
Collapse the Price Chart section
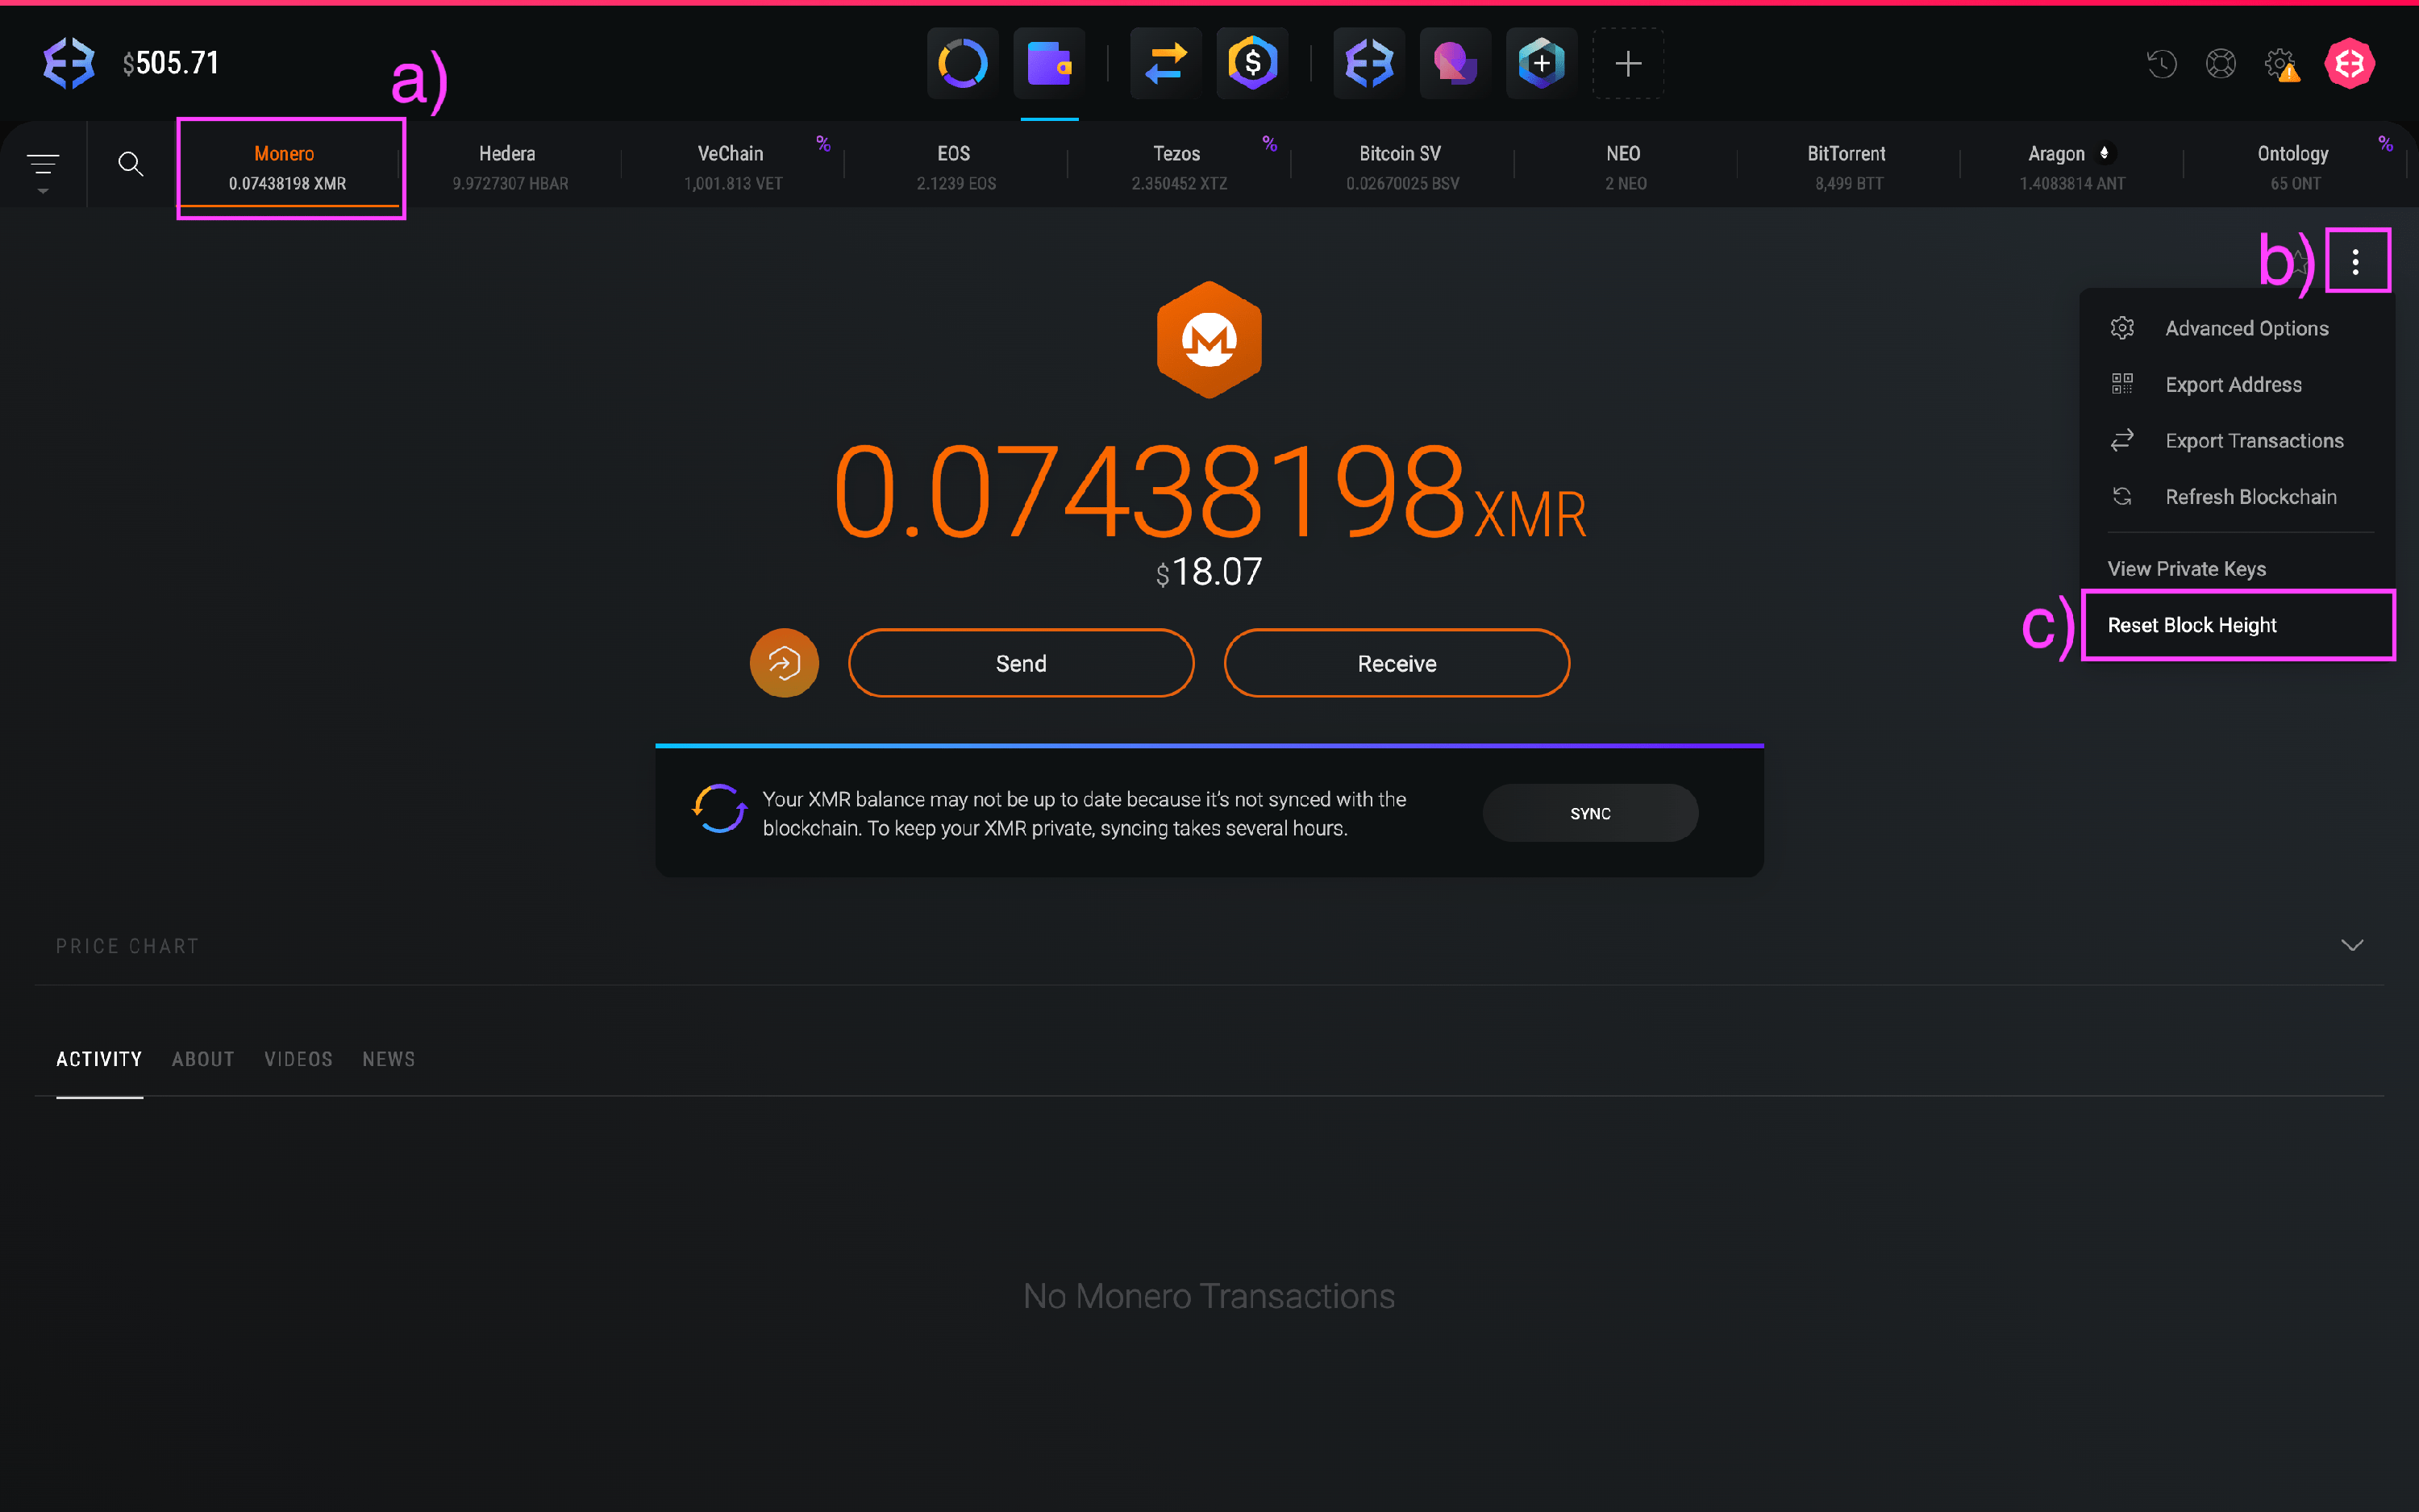tap(2353, 945)
